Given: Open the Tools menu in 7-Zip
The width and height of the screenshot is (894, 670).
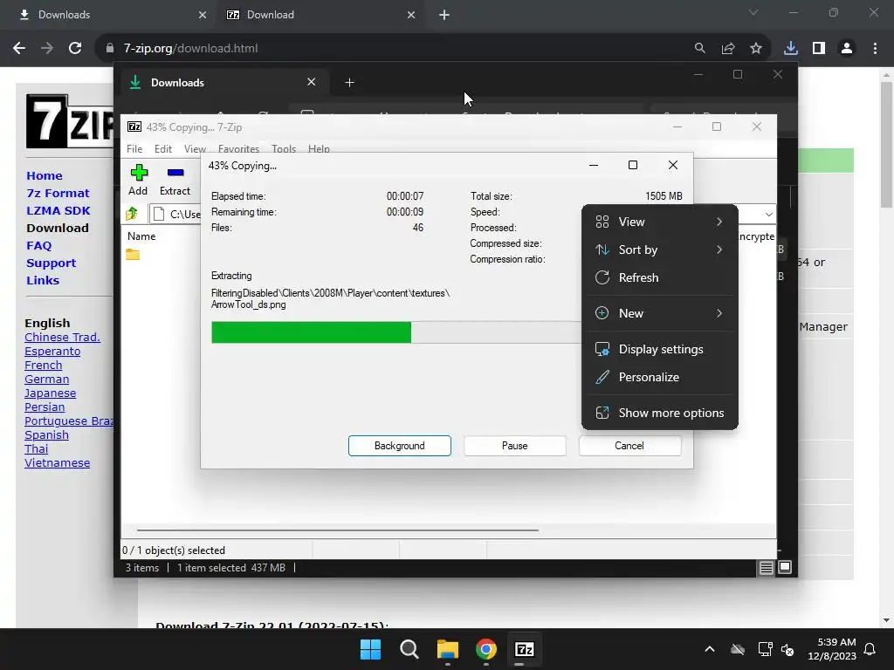Looking at the screenshot, I should [284, 148].
